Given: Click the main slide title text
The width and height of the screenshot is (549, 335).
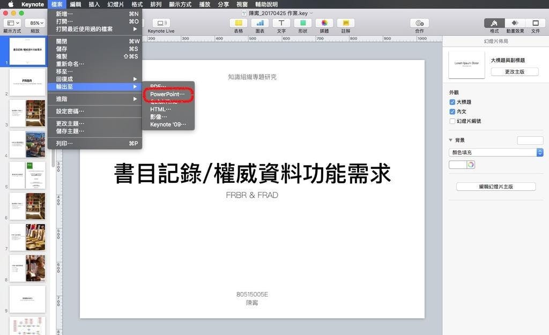Looking at the screenshot, I should pos(252,173).
